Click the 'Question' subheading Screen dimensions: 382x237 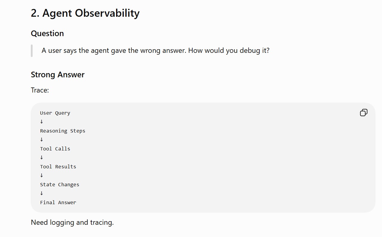click(47, 33)
